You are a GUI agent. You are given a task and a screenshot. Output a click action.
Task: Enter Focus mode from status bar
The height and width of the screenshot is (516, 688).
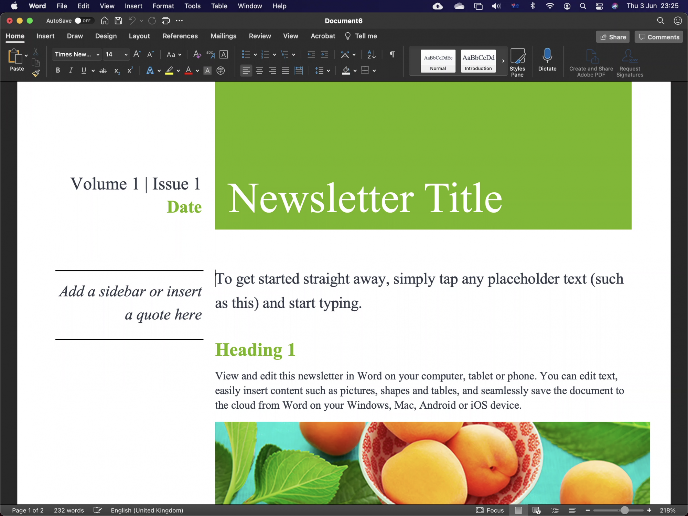pos(490,510)
